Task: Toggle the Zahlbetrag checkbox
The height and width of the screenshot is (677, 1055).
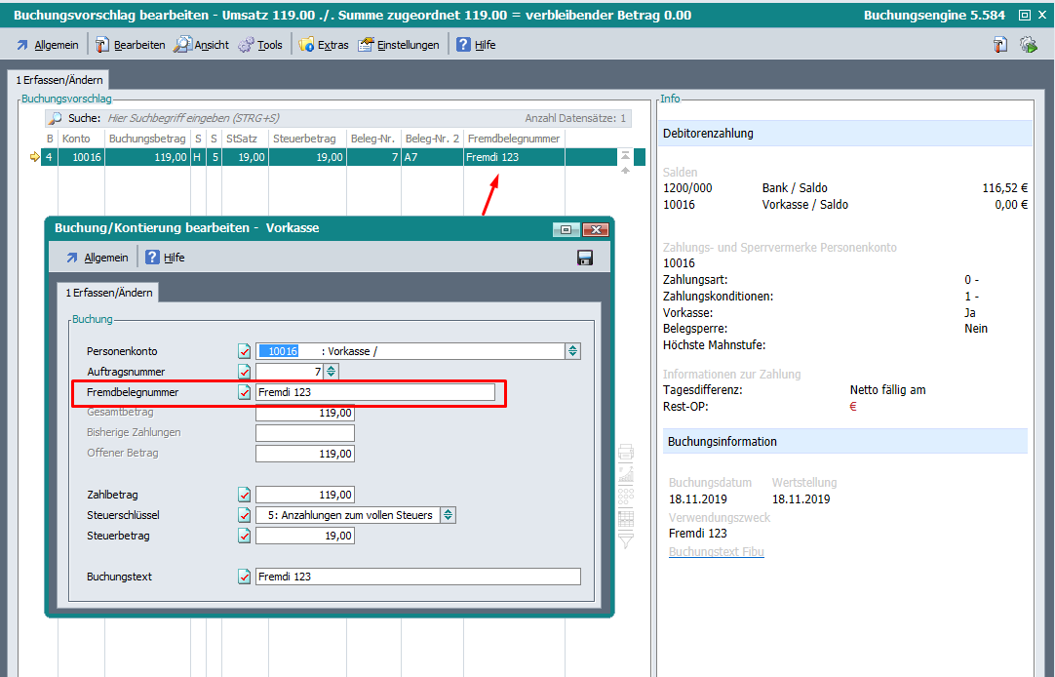Action: 245,495
